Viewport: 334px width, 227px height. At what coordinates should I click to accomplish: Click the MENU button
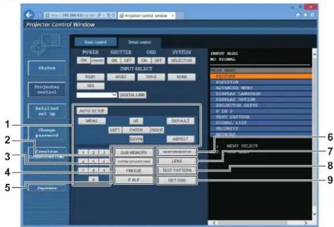tap(92, 121)
